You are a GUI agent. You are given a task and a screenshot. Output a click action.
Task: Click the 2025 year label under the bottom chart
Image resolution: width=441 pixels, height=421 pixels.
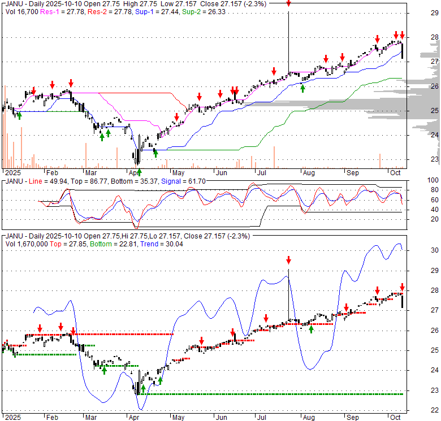pyautogui.click(x=13, y=418)
